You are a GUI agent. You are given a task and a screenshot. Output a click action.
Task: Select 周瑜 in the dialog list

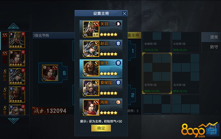101,107
